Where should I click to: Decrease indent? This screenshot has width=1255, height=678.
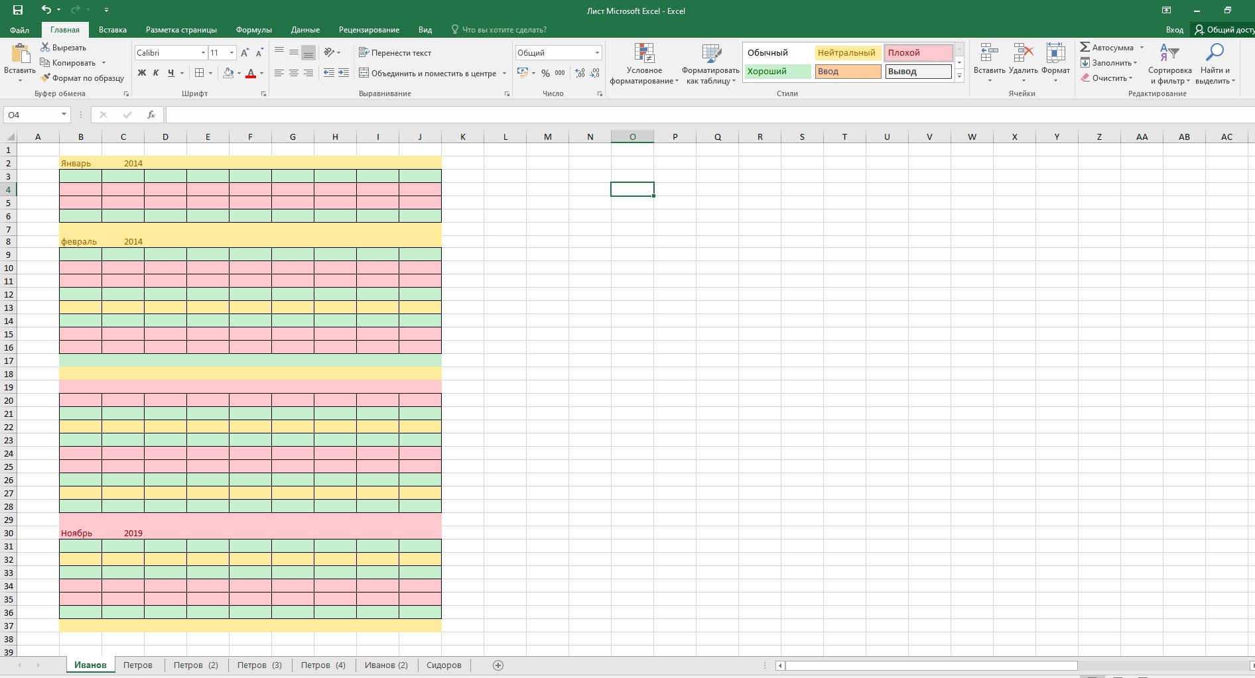[329, 73]
